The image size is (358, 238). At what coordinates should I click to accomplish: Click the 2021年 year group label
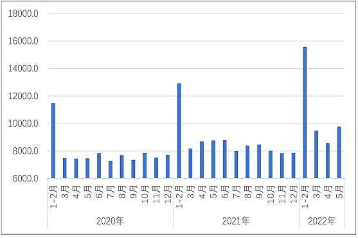click(236, 221)
